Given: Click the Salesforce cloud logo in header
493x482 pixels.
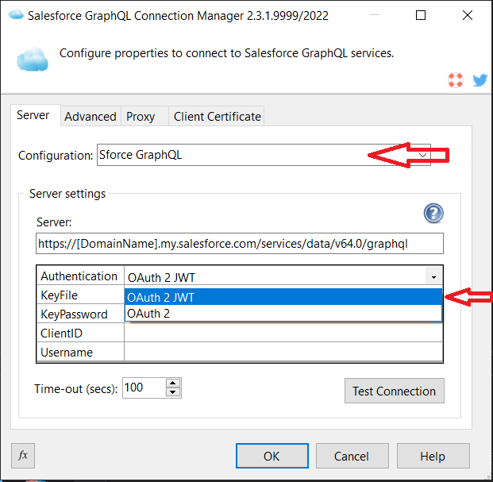Looking at the screenshot, I should (x=33, y=59).
